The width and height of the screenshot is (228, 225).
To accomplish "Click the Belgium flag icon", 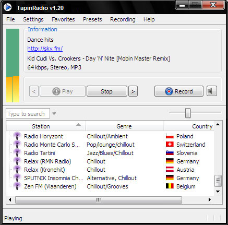I will point(170,186).
